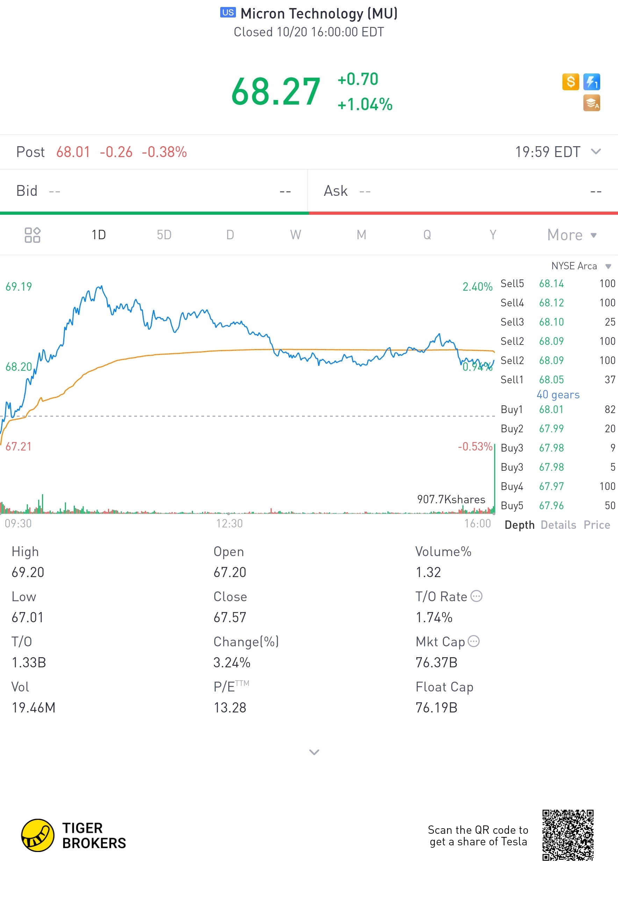Open the More chart periods dropdown
This screenshot has height=902, width=618.
click(572, 235)
